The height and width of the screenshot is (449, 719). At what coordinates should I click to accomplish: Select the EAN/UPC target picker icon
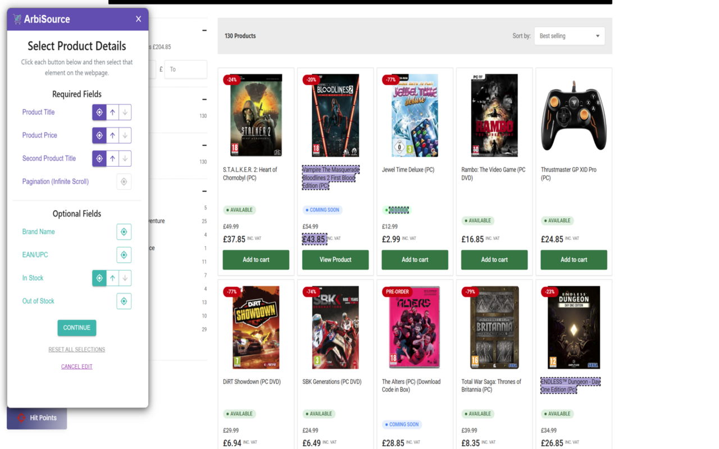[x=124, y=255]
